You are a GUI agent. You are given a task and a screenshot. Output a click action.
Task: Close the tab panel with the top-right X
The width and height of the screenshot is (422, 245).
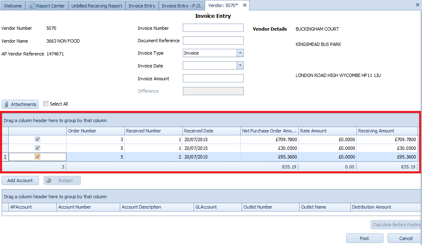(x=417, y=5)
